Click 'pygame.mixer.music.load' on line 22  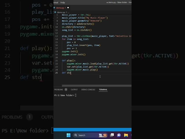click(81, 64)
